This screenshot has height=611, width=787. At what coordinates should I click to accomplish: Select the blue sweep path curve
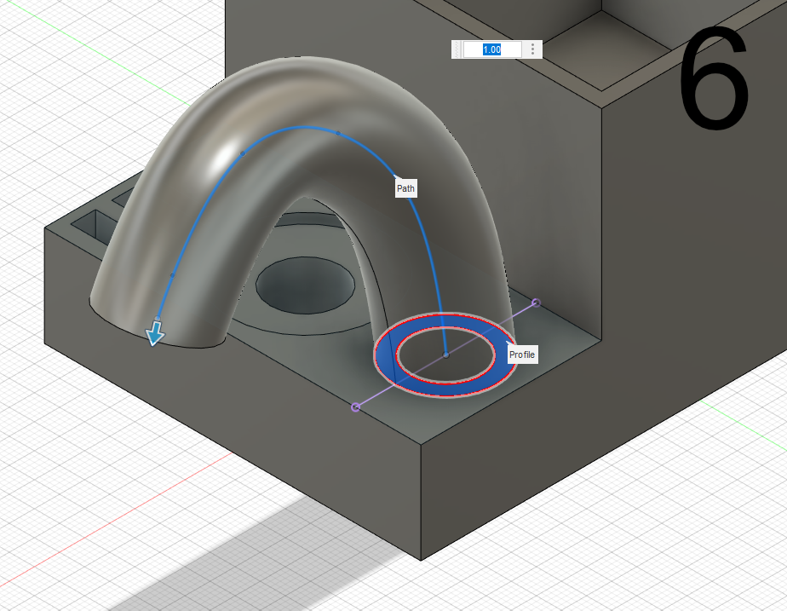point(302,128)
